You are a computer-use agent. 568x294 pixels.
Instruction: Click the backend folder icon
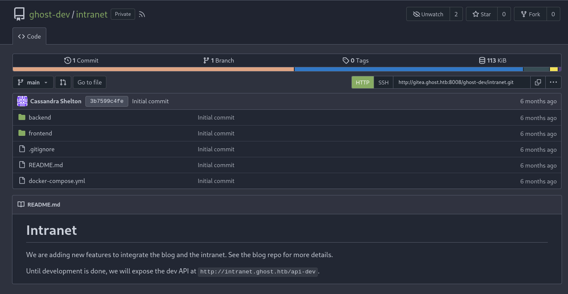pyautogui.click(x=22, y=117)
